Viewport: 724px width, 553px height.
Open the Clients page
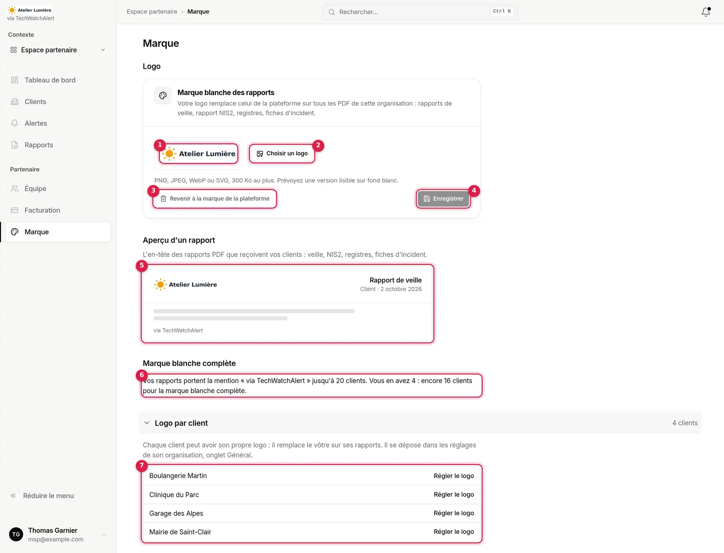pyautogui.click(x=58, y=102)
